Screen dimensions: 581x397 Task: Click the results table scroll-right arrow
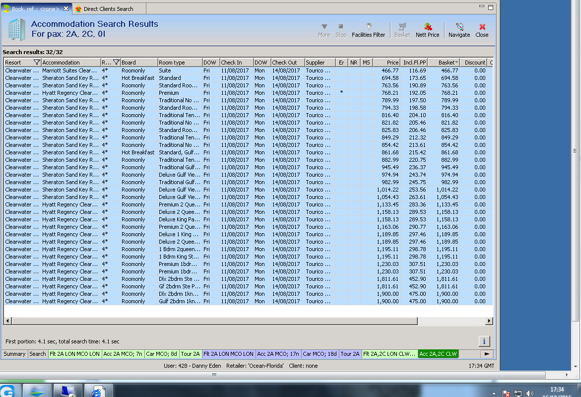tap(489, 321)
